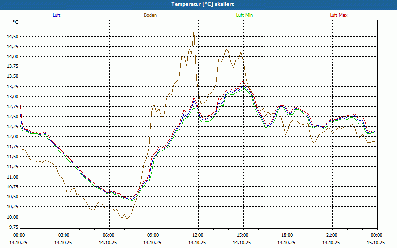Click the 'Luft Min' legend entry
Screen dimensions: 397x248
(244, 15)
